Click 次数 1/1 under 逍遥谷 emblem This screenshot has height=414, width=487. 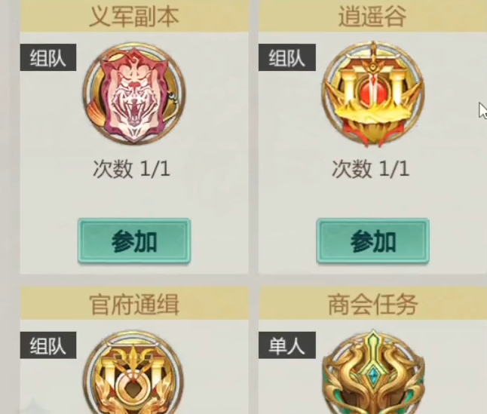(x=370, y=169)
